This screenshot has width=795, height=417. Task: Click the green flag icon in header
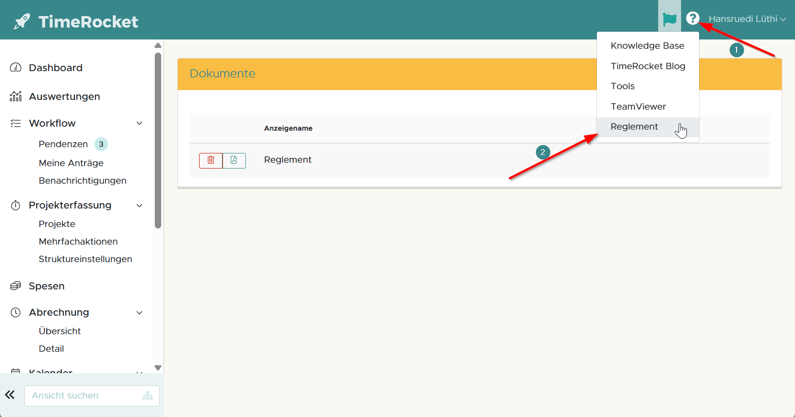669,19
